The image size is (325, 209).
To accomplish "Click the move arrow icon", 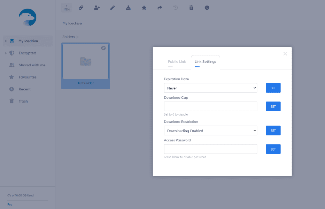I will (x=160, y=8).
